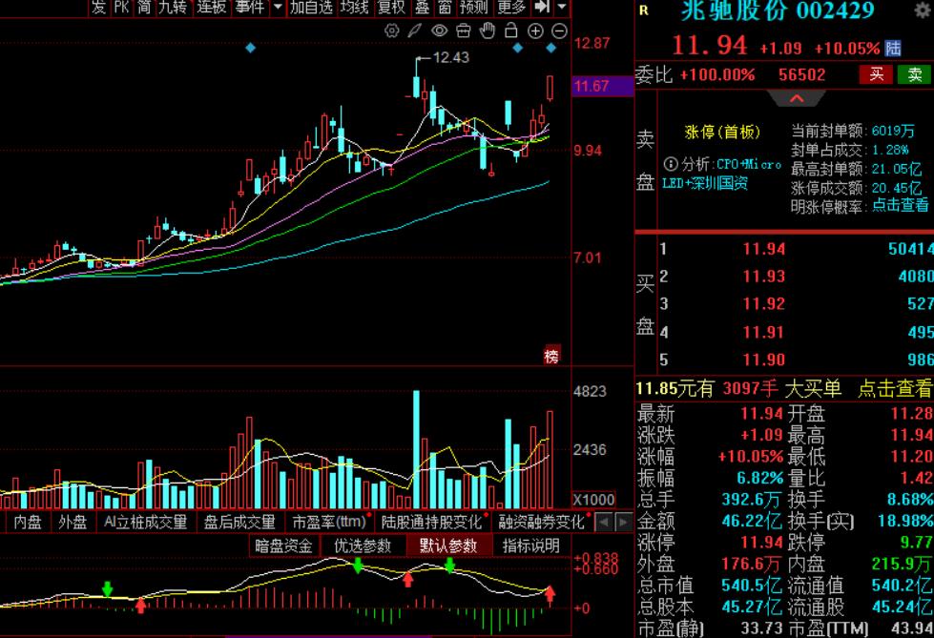
Task: Open the 连板 toolbar item
Action: click(212, 7)
